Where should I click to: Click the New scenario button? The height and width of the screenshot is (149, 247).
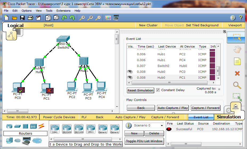134,133
